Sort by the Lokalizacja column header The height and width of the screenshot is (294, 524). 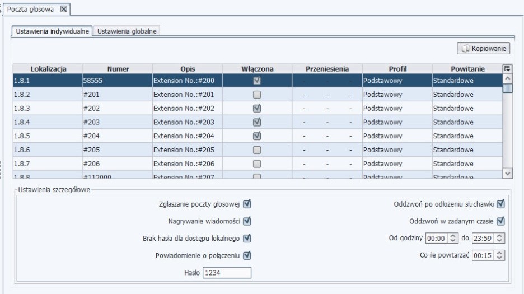coord(48,69)
